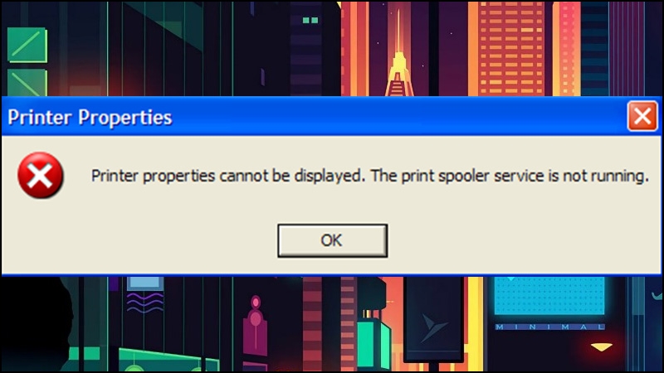Click the cyan dotted billboard
Screen dimensions: 664x373
(x=549, y=296)
